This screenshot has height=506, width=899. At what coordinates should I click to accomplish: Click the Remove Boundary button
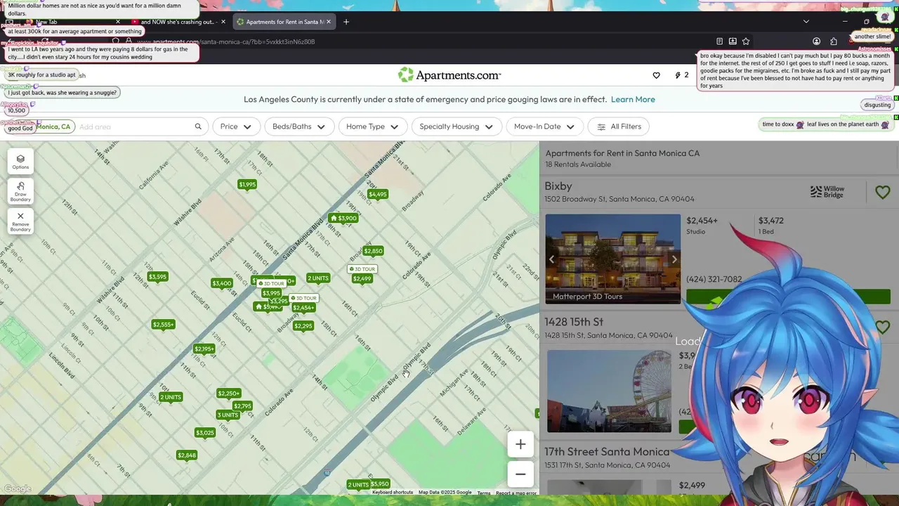(20, 221)
